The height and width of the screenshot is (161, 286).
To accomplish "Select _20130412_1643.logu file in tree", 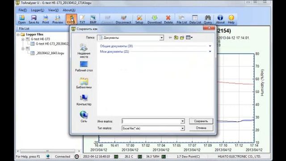I will (47, 53).
